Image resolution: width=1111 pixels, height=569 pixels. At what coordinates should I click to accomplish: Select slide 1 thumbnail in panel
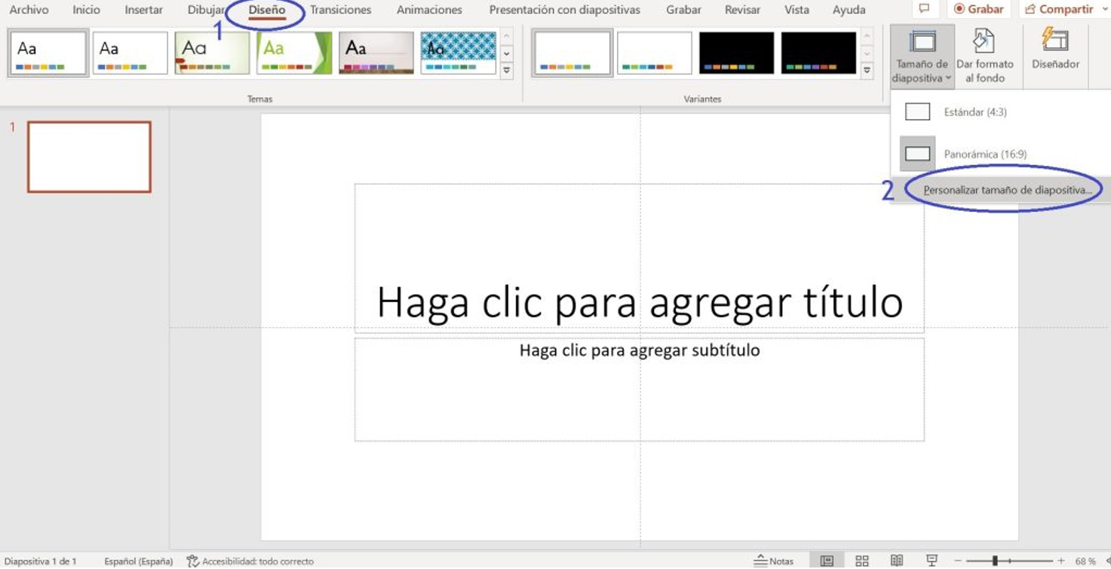tap(89, 157)
